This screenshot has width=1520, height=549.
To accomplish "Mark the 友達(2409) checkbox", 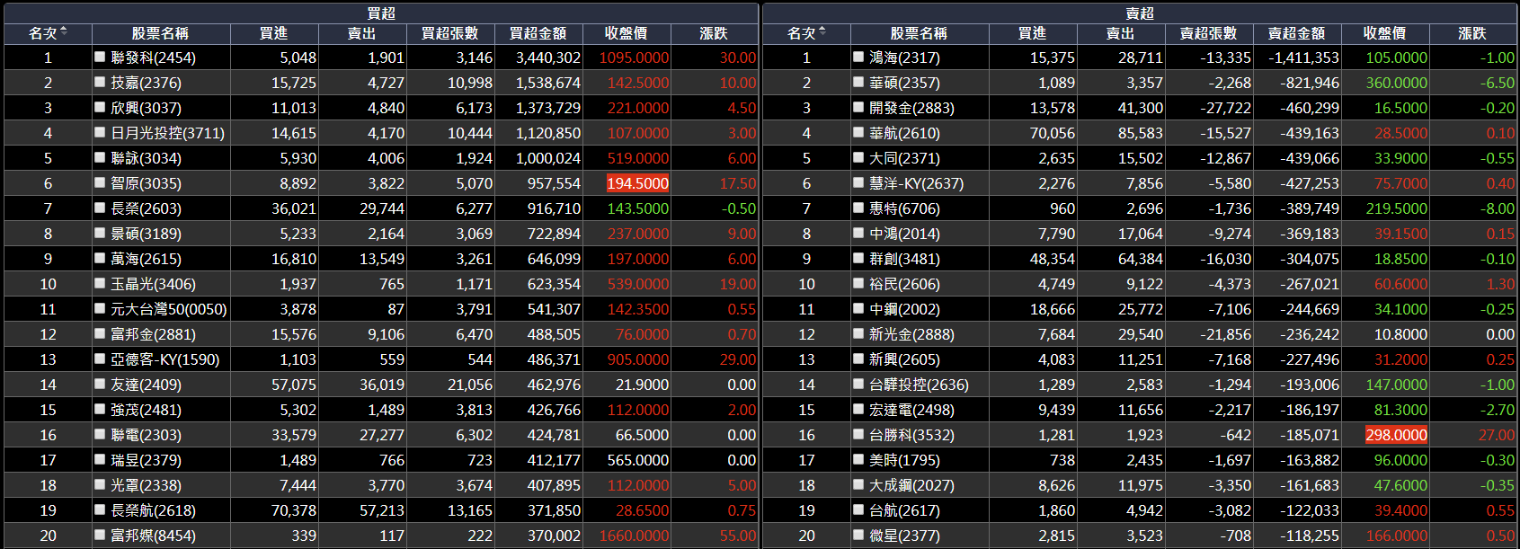I will (100, 384).
